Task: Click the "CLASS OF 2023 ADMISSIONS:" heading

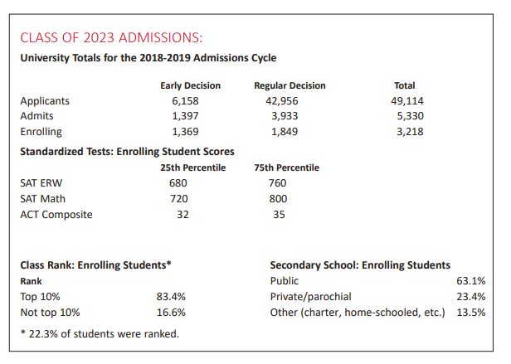Action: (x=110, y=38)
